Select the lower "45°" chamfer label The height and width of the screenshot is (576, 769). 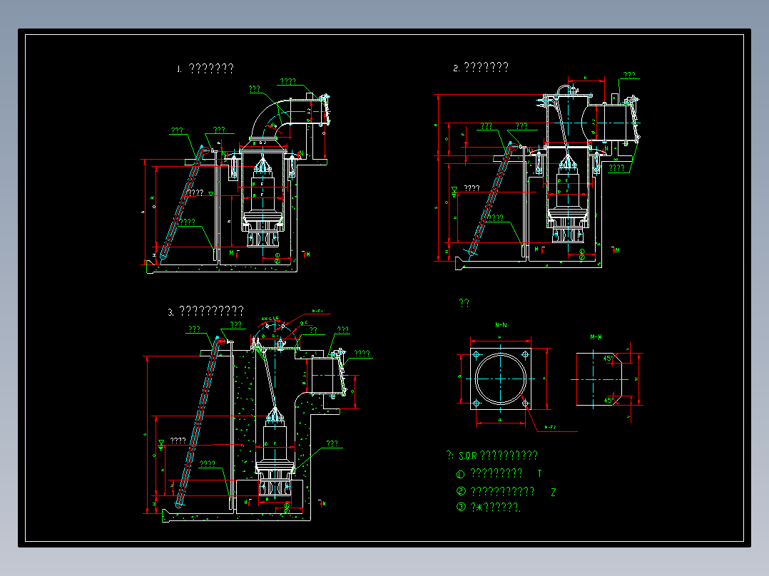[x=608, y=400]
